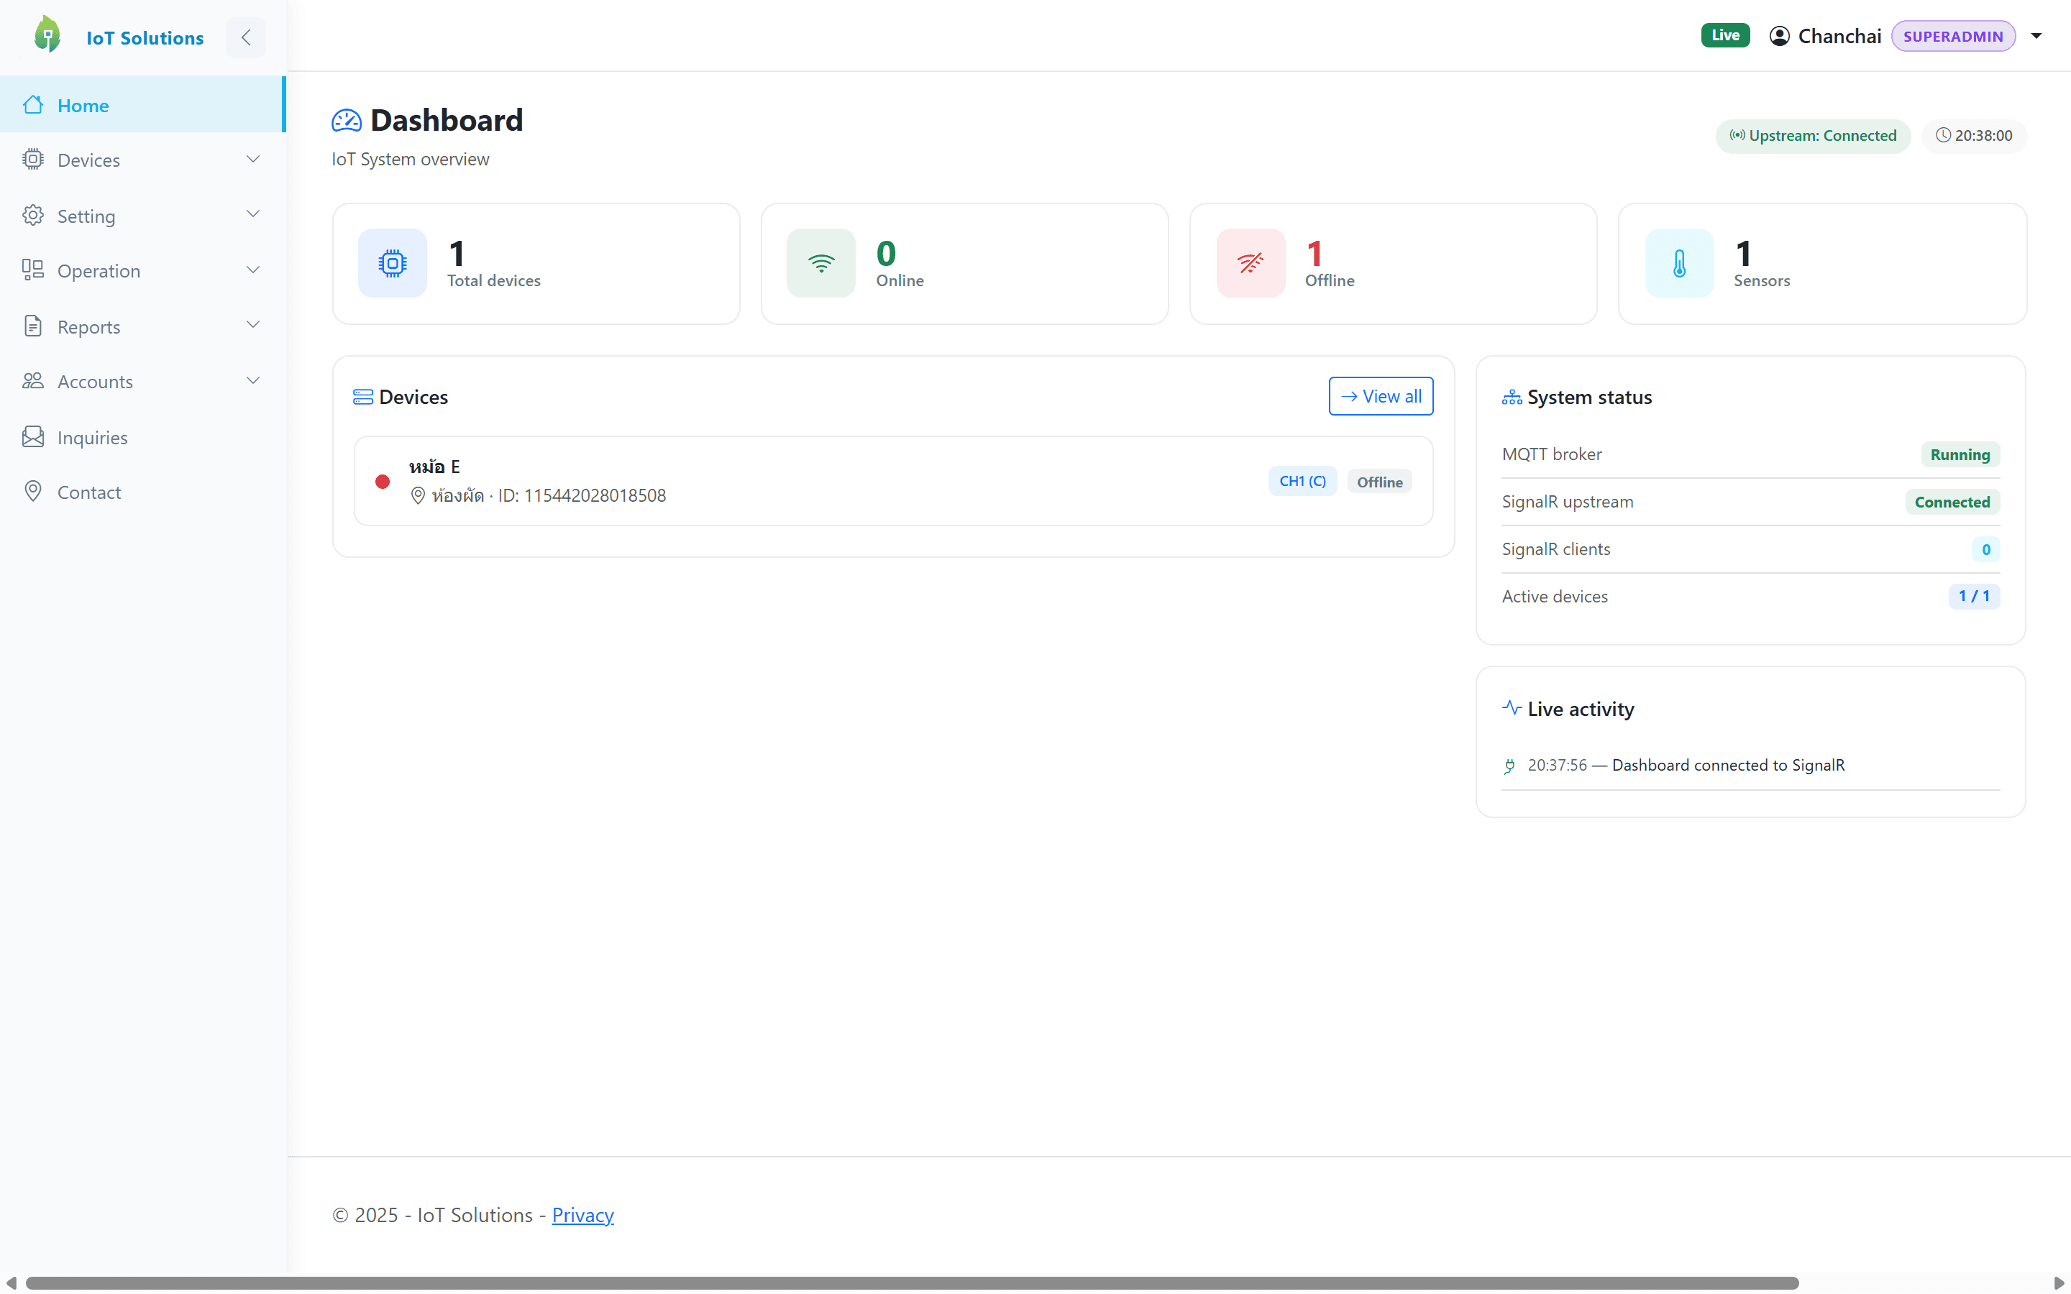The height and width of the screenshot is (1294, 2071).
Task: Open the user account dropdown arrow
Action: coord(2036,36)
